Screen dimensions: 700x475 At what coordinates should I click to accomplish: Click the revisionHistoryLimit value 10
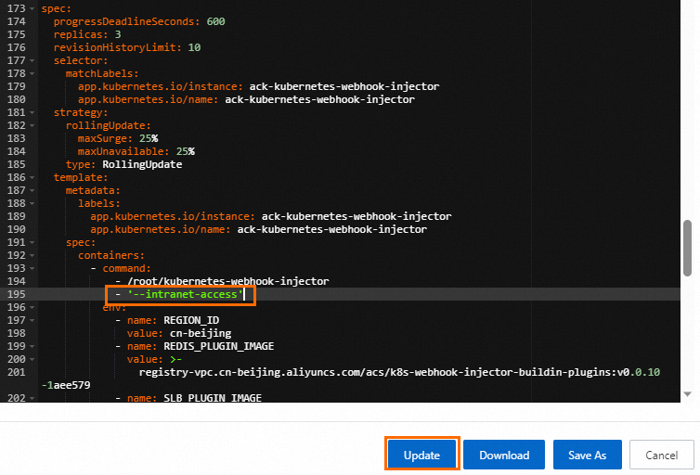194,46
